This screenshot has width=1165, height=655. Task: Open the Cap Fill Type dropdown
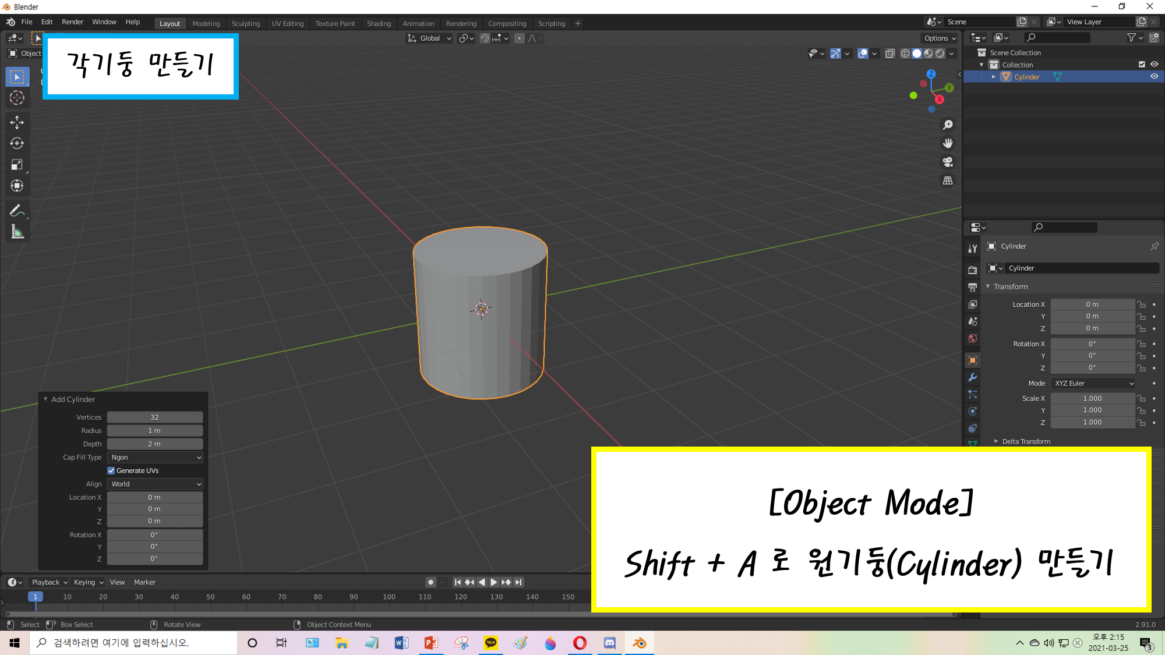pos(155,457)
